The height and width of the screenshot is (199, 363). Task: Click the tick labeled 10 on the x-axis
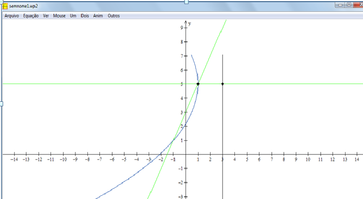(308, 159)
